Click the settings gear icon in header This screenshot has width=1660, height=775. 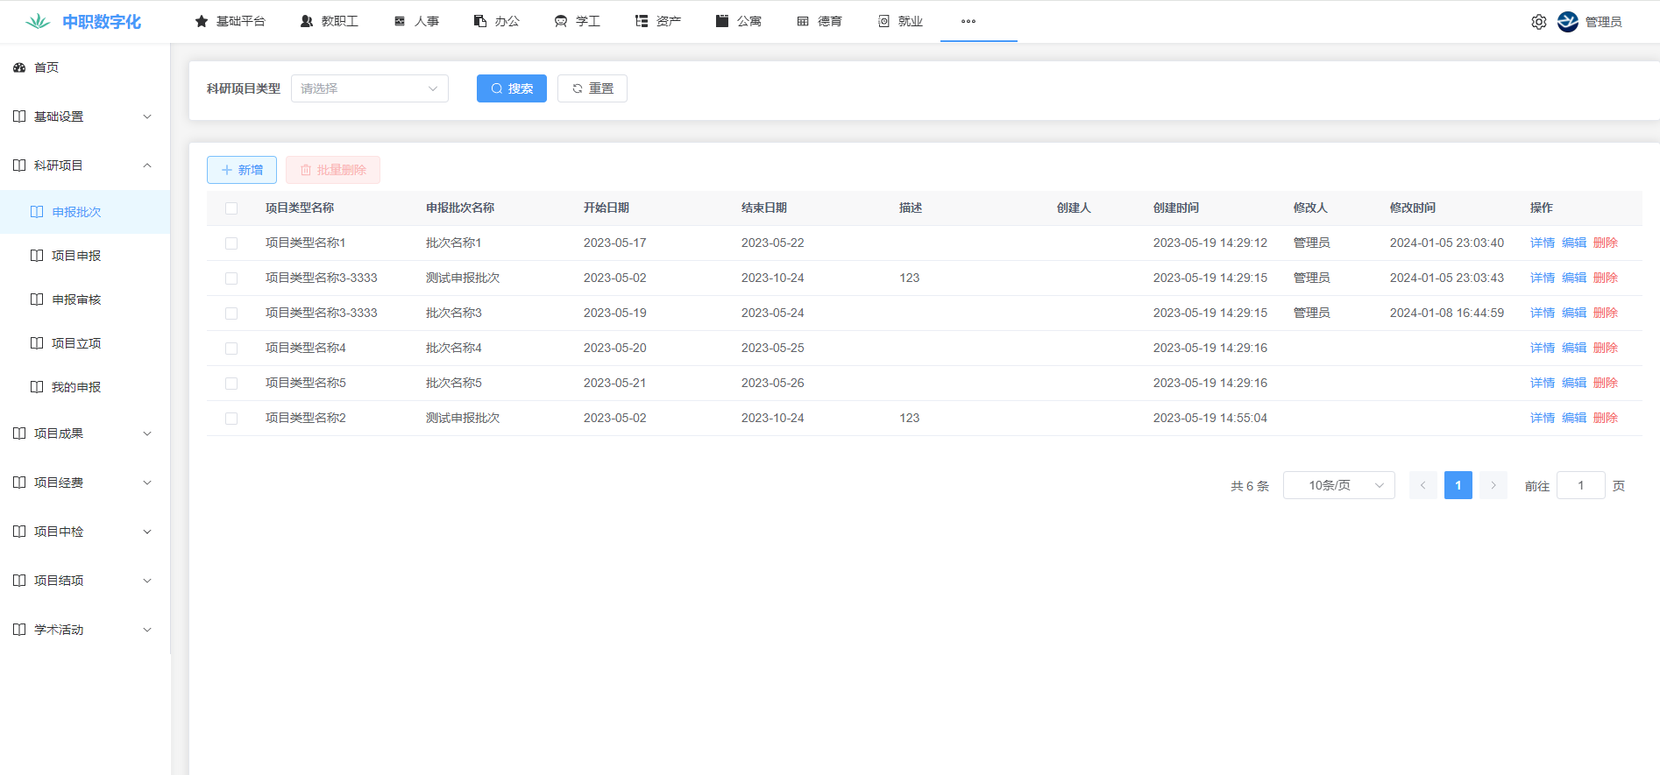click(1538, 22)
